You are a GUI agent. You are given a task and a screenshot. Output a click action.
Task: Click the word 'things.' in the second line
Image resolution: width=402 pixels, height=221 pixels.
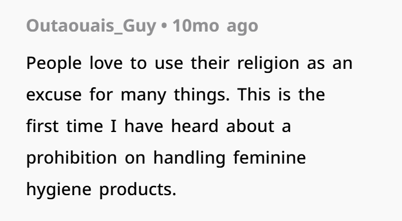click(x=202, y=95)
